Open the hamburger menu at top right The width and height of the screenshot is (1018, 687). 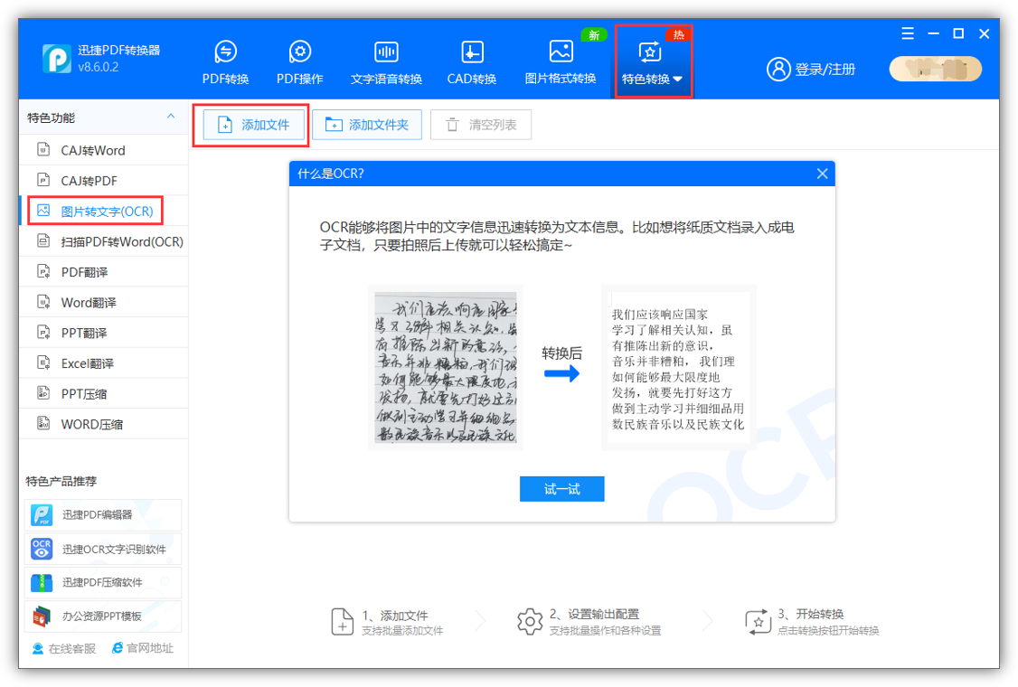pyautogui.click(x=907, y=33)
